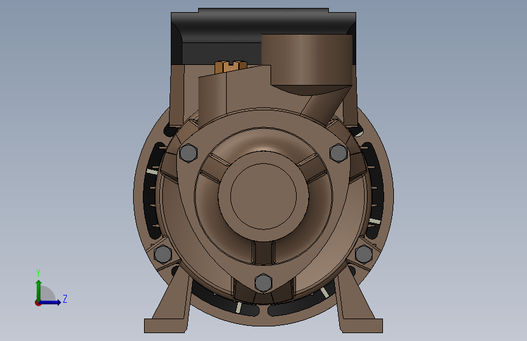527x341 pixels.
Task: Select the lower-left hex bolt on the flange
Action: [163, 254]
